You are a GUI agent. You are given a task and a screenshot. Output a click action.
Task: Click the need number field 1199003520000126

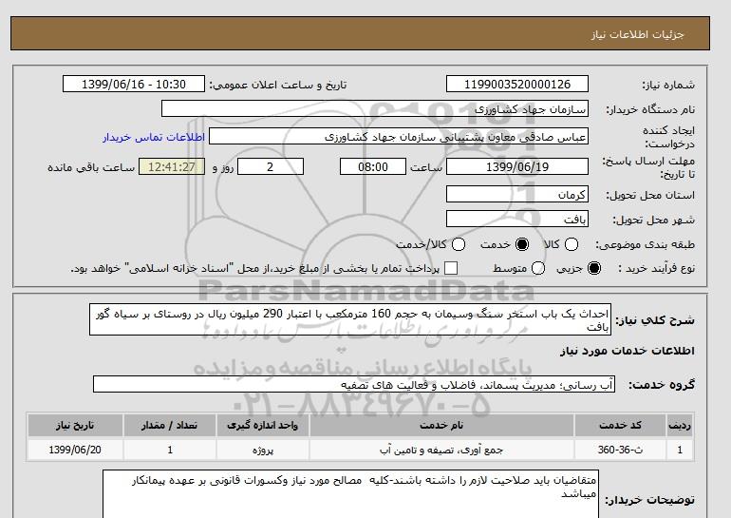click(517, 84)
